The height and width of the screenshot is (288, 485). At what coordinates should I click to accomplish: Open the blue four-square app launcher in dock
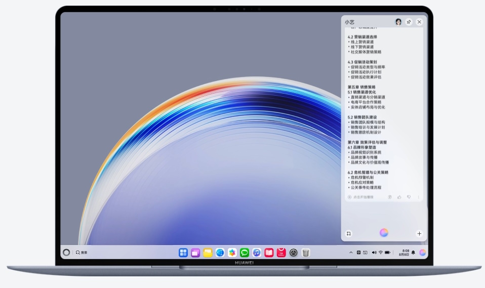point(183,253)
